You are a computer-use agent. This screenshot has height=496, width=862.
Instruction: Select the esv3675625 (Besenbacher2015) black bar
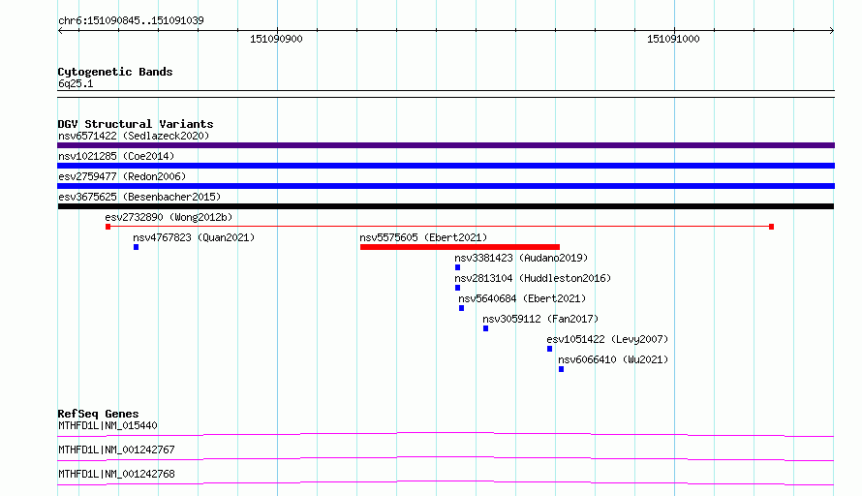click(446, 206)
